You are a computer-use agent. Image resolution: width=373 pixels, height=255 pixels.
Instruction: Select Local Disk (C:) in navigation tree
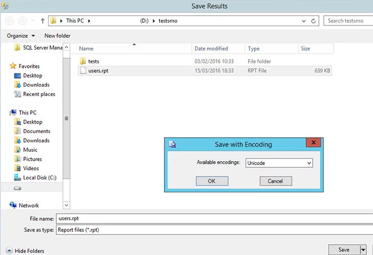tap(39, 177)
